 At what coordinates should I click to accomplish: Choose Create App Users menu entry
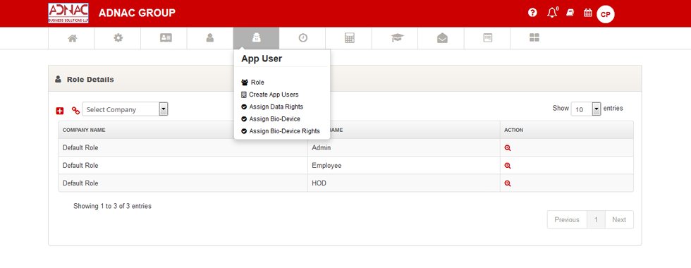269,95
